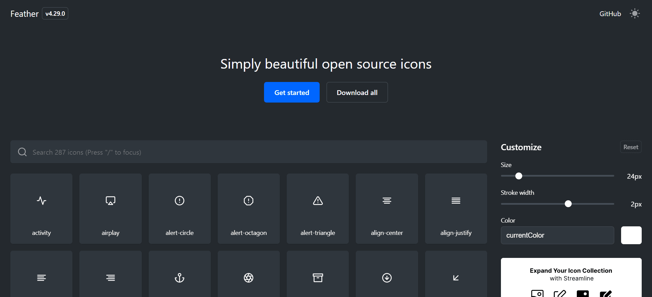
Task: Click the Customize heading
Action: point(521,147)
